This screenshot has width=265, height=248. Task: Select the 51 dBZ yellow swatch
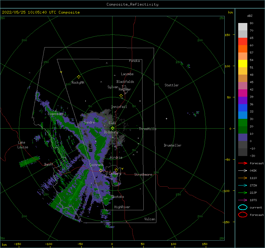point(243,63)
